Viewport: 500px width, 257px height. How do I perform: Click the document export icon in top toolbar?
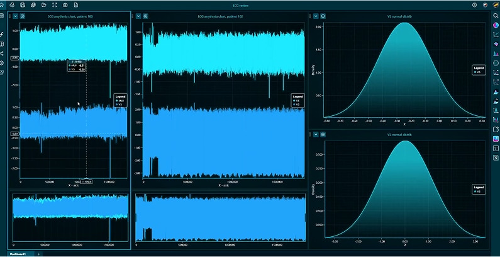(76, 5)
